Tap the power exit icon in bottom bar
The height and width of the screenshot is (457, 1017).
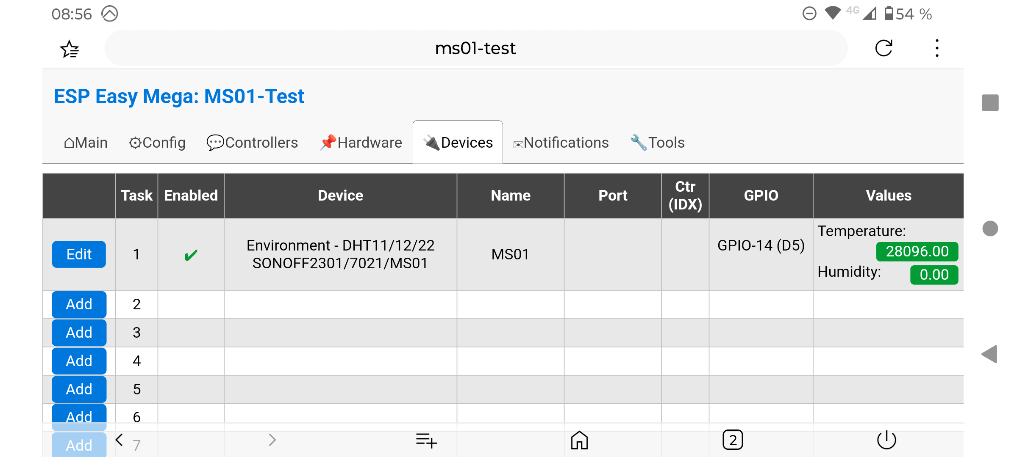[x=886, y=440]
